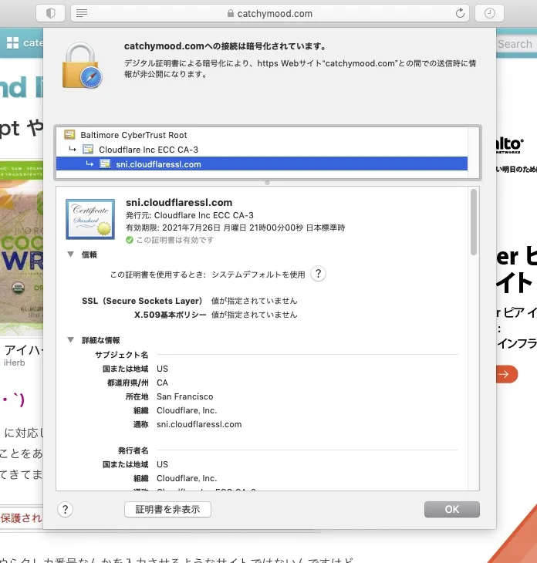Click the San Francisco locality value
This screenshot has width=537, height=563.
(x=185, y=396)
